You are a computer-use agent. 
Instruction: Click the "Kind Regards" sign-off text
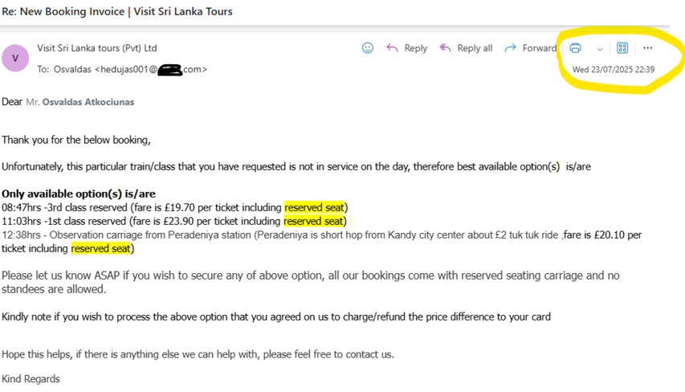[x=31, y=378]
